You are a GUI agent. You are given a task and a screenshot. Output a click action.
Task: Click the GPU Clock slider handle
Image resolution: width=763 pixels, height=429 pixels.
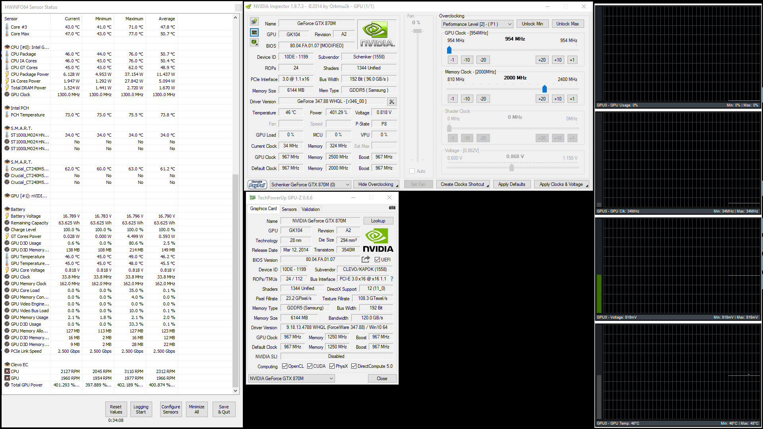[x=449, y=50]
